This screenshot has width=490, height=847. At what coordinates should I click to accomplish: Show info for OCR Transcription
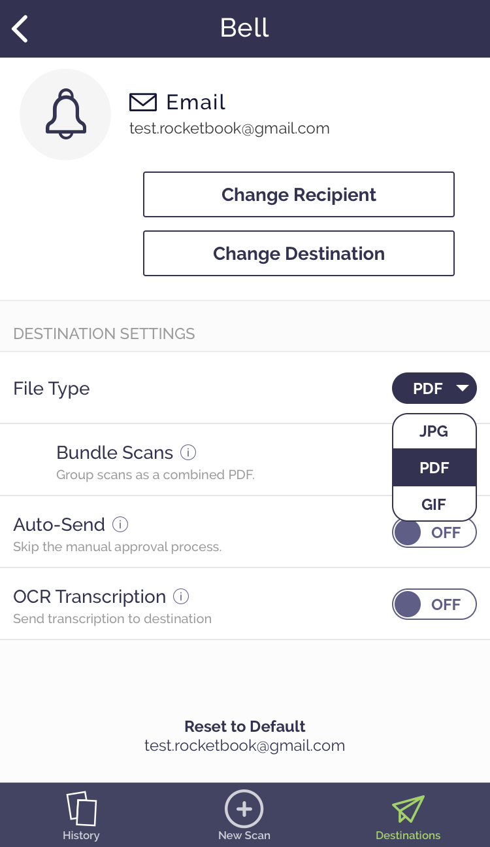click(x=181, y=596)
